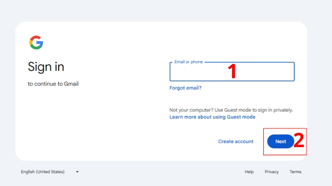Open Learn more about using Guest mode
This screenshot has height=186, width=332.
pos(212,117)
